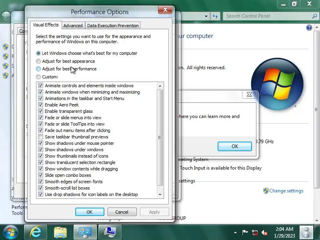Click Control Panel window scrollbar thumb

click(x=316, y=110)
